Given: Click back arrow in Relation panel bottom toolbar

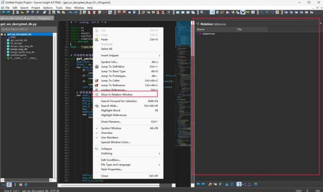Looking at the screenshot, I should point(198,184).
